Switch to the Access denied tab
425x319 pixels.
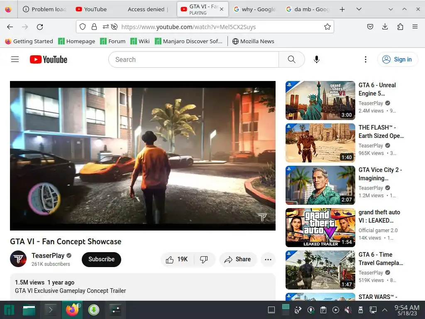click(148, 9)
